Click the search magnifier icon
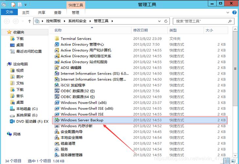Viewport: 239px width, 164px height. (x=230, y=21)
